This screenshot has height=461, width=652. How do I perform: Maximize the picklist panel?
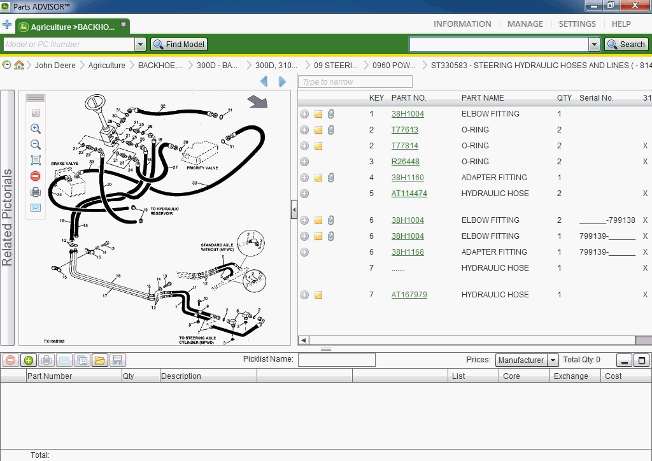[x=642, y=360]
